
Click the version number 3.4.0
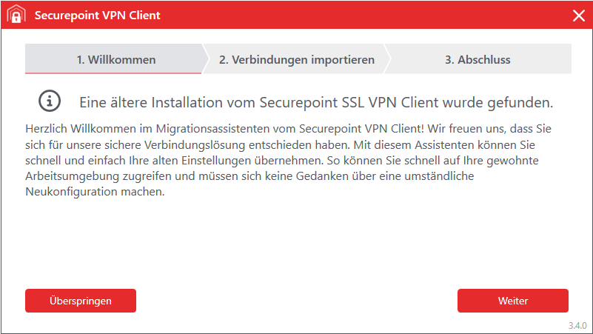point(577,326)
